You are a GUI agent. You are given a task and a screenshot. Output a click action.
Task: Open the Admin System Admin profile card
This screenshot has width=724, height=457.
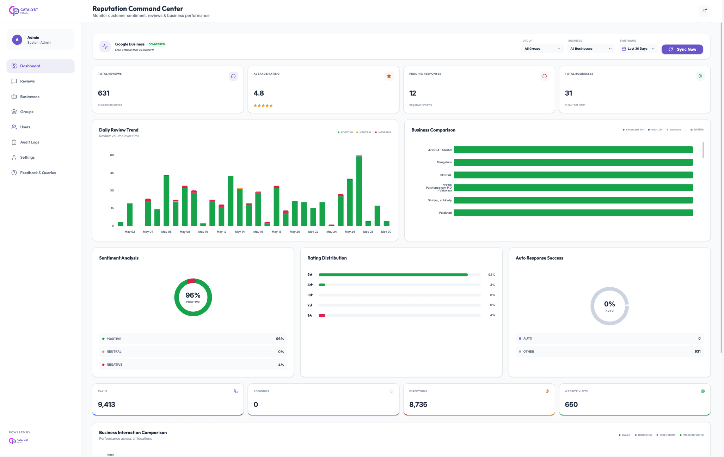pyautogui.click(x=41, y=40)
